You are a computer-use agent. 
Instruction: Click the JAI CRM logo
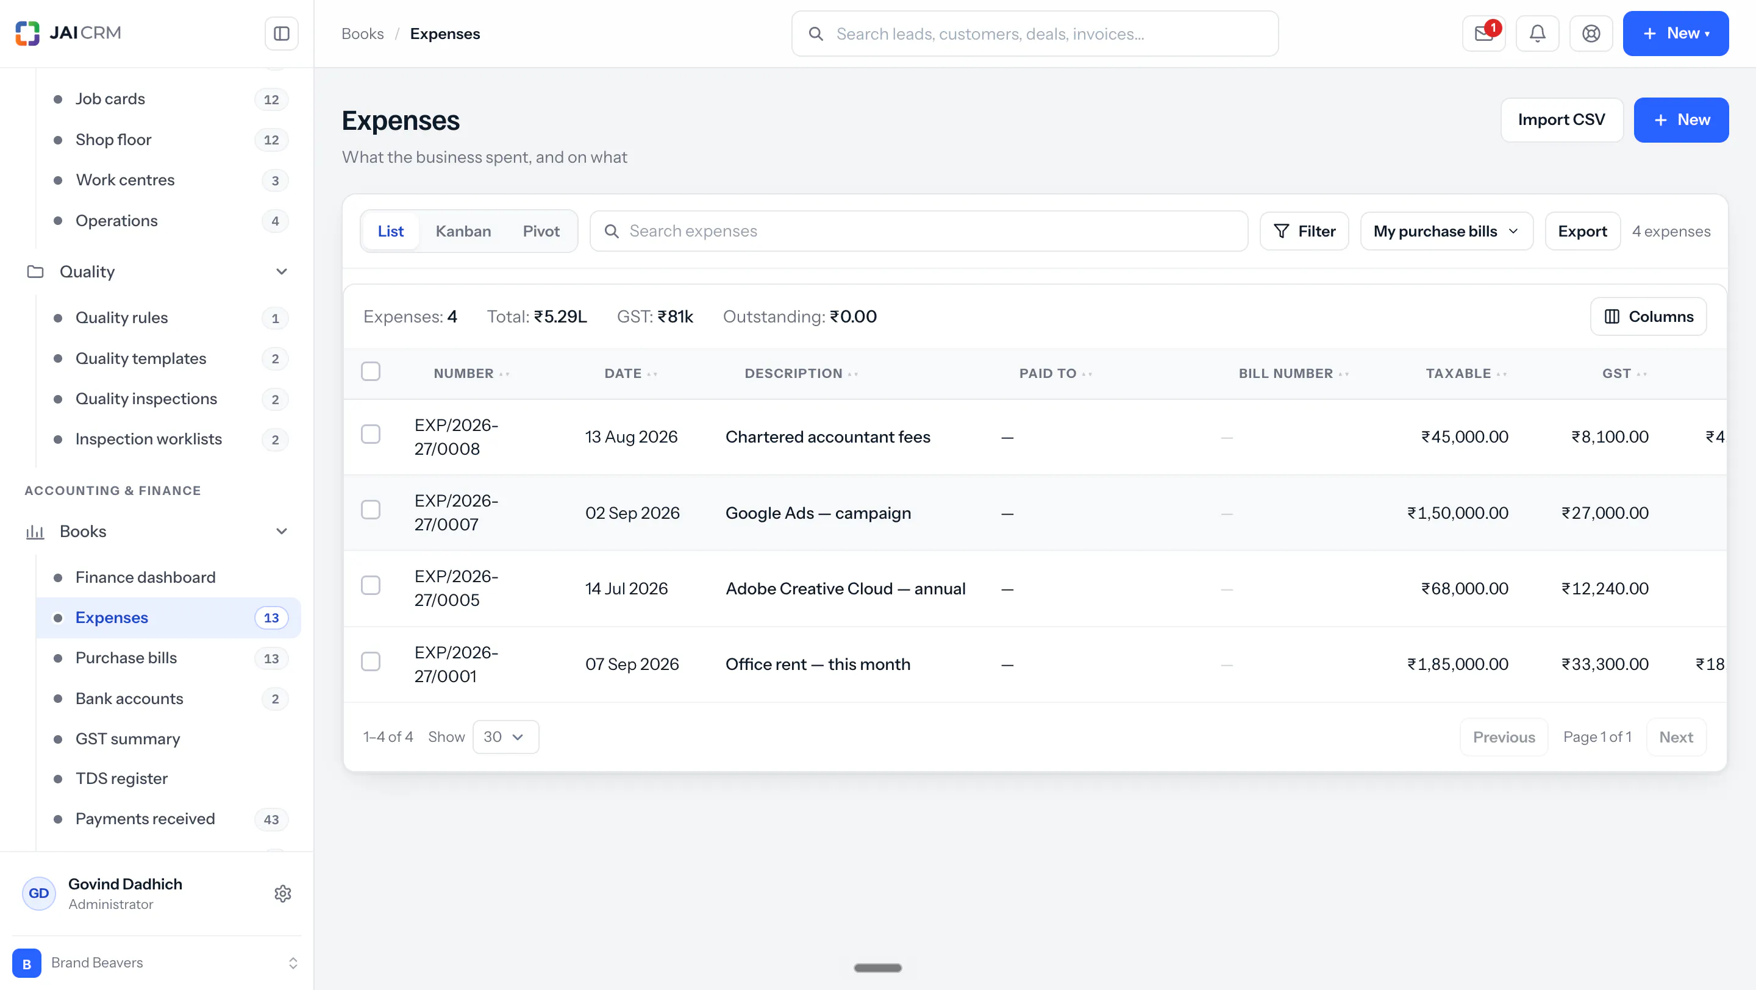[x=68, y=33]
